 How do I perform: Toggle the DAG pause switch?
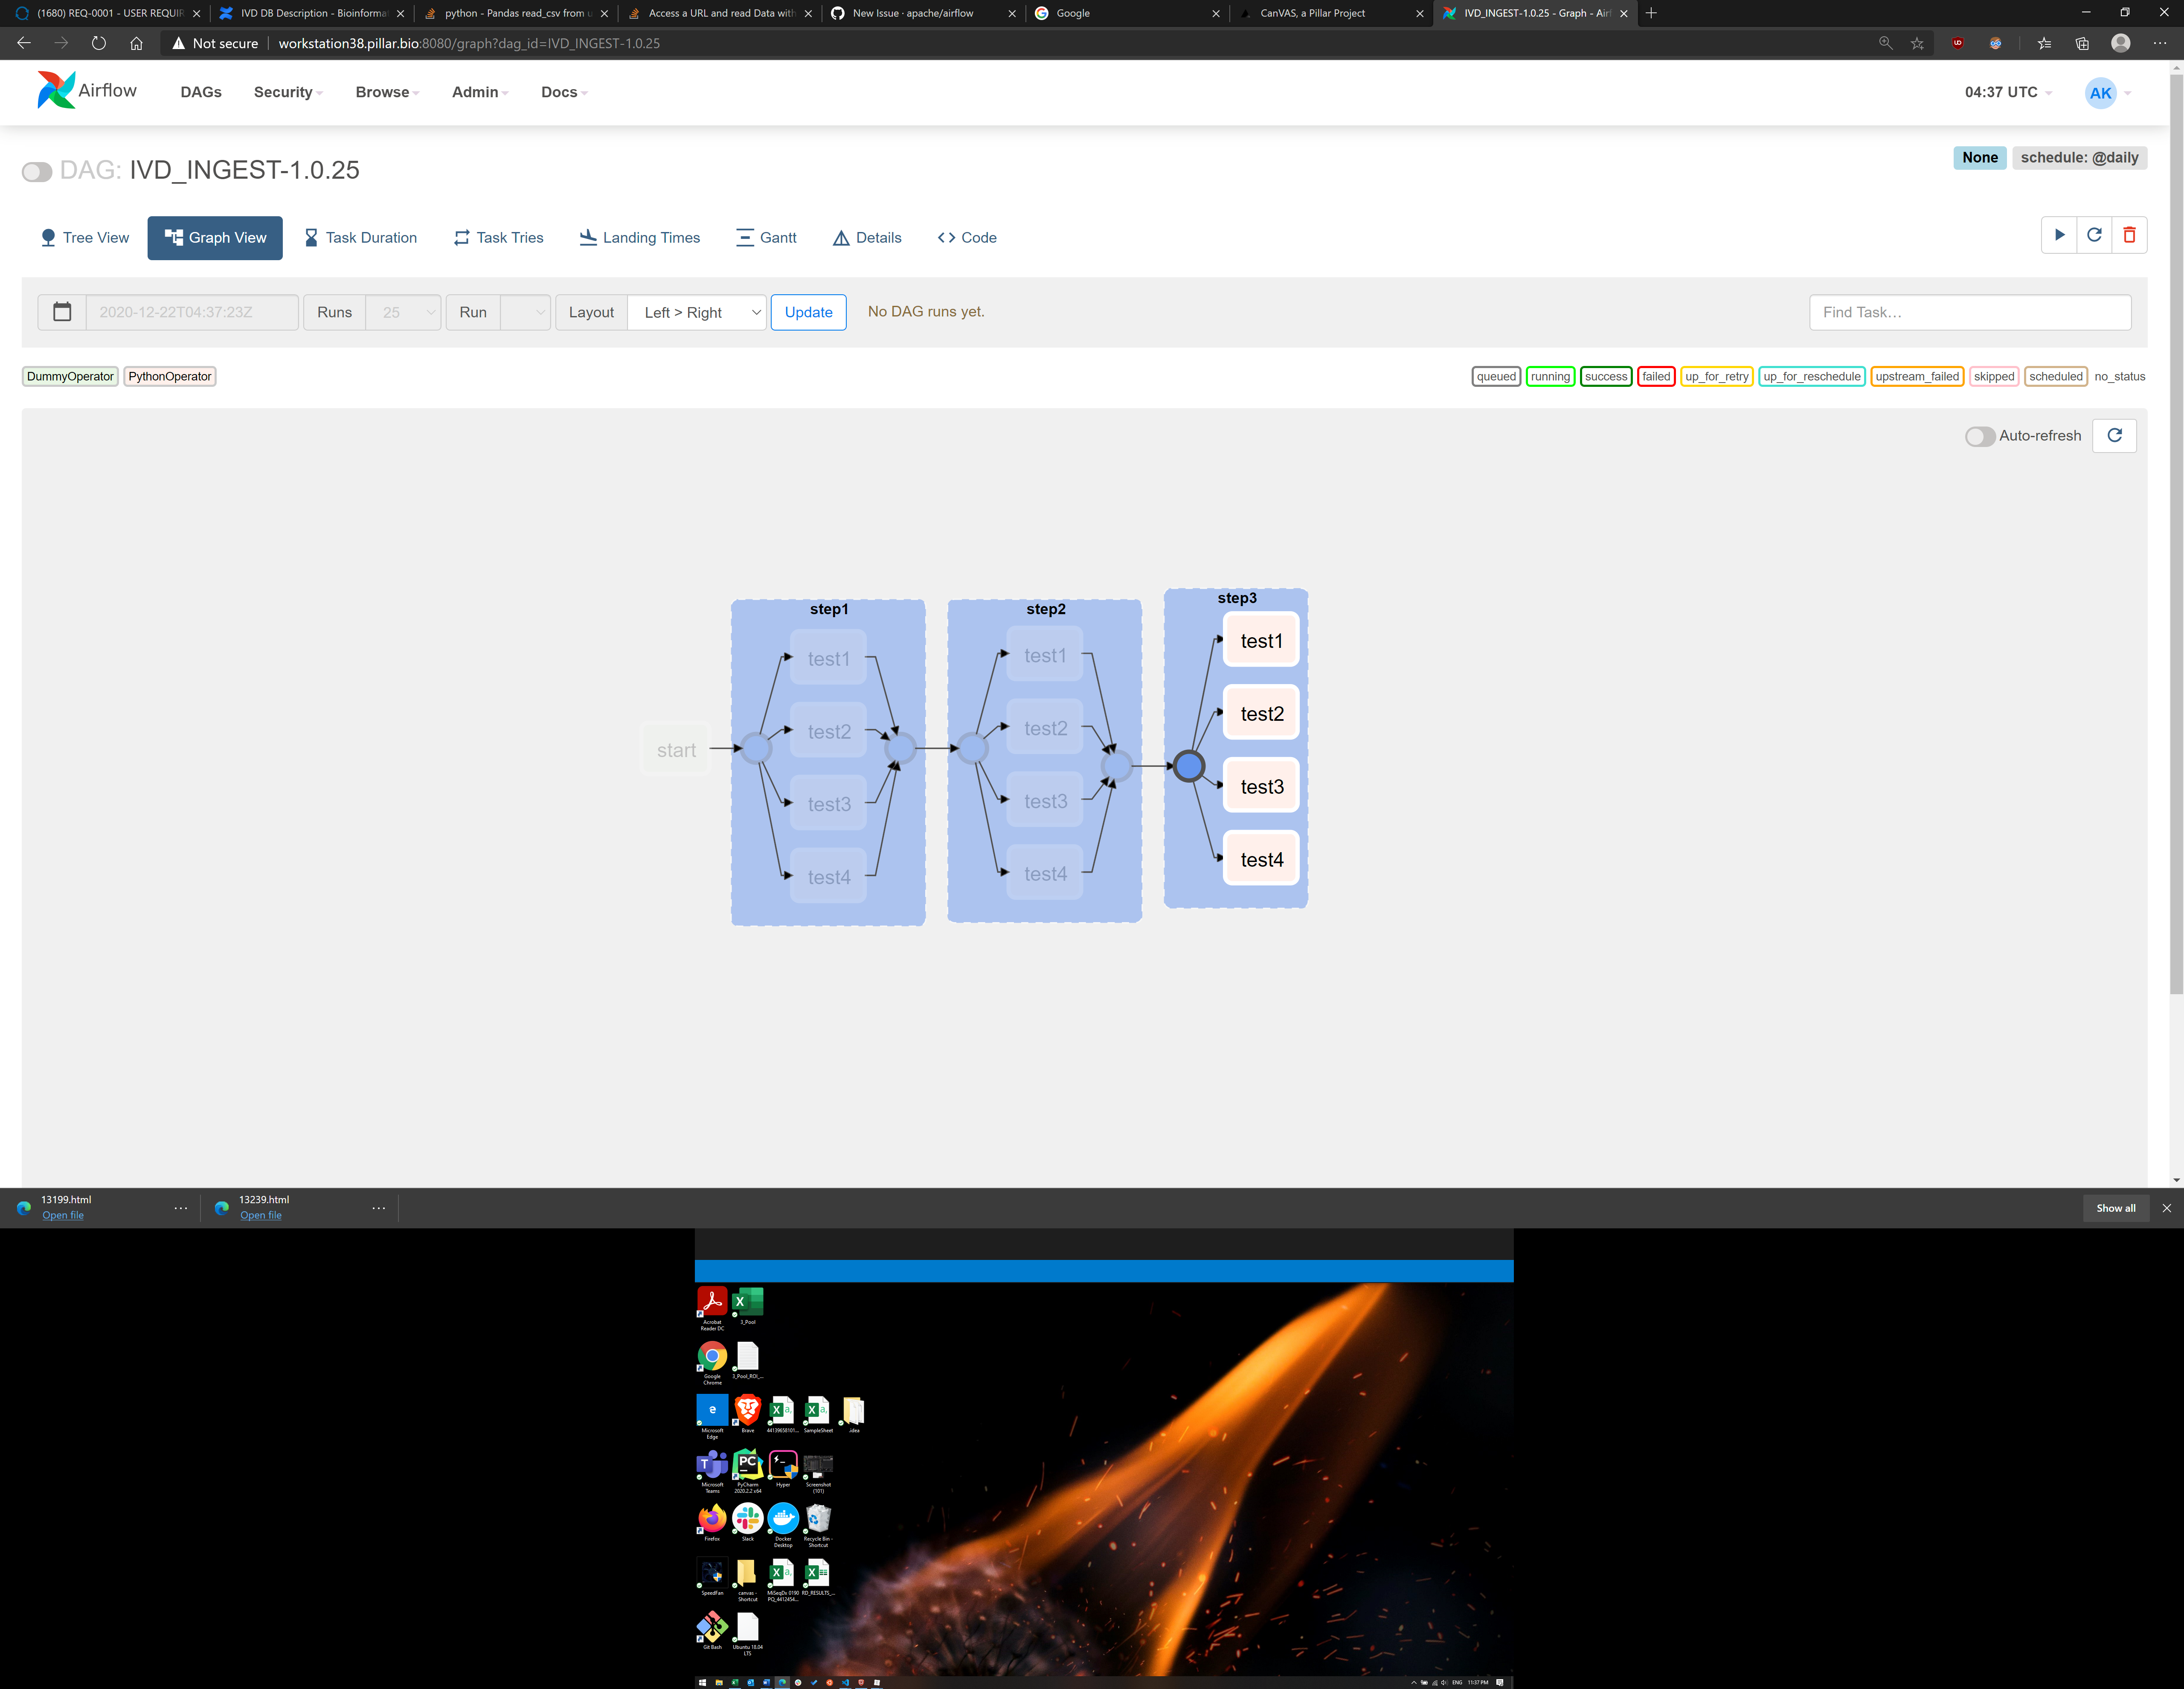(x=37, y=171)
